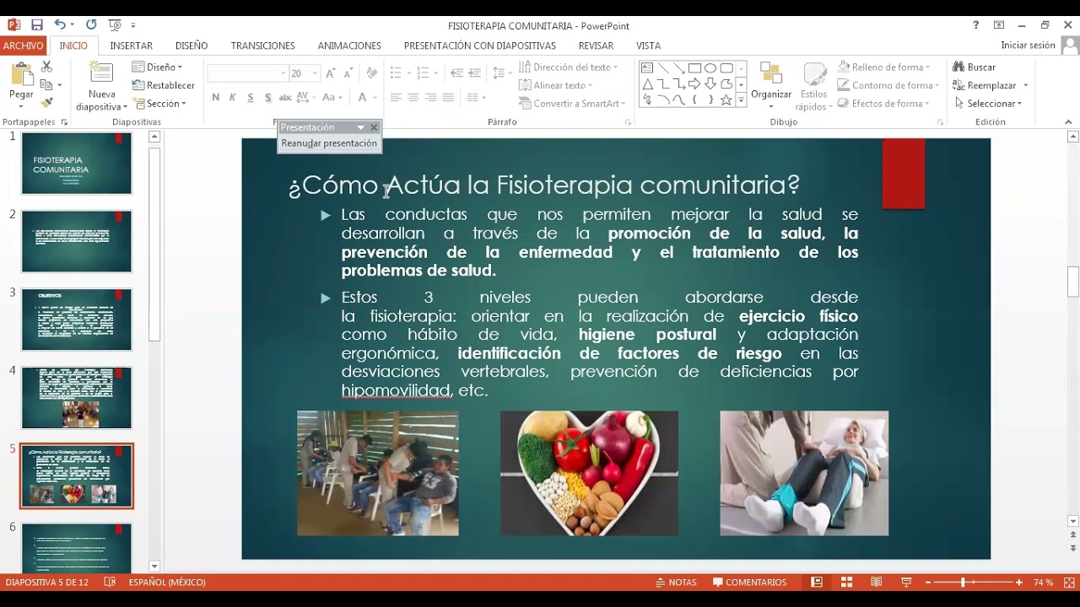
Task: Click Reanudar presentación button
Action: (x=329, y=143)
